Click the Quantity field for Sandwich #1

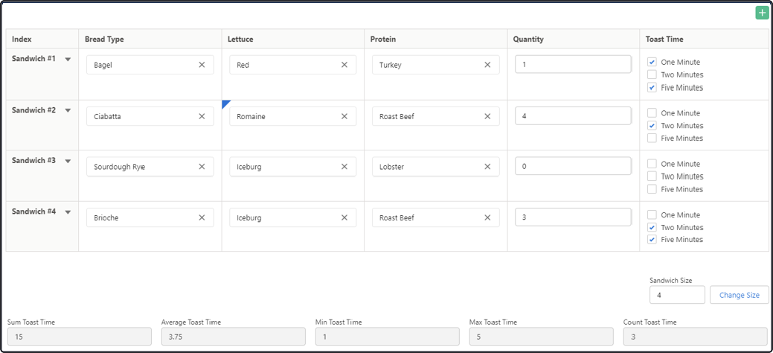click(x=574, y=64)
